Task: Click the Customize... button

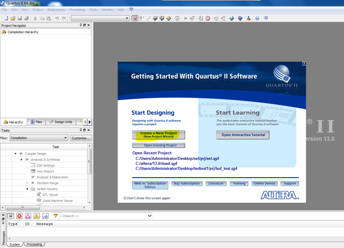Action: (81, 138)
